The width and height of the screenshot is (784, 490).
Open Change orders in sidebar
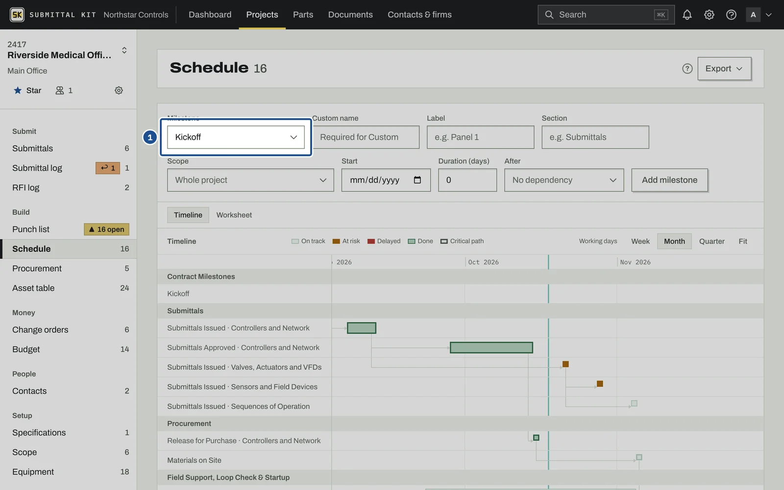(69, 330)
